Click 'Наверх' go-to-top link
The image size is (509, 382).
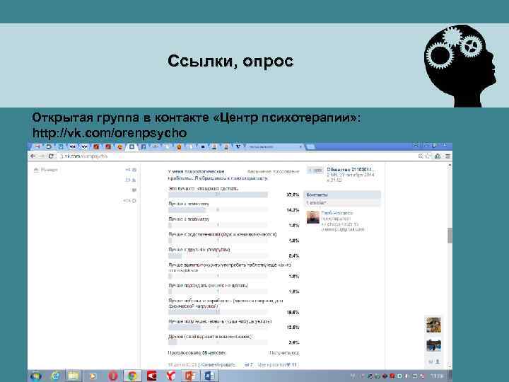coord(46,170)
